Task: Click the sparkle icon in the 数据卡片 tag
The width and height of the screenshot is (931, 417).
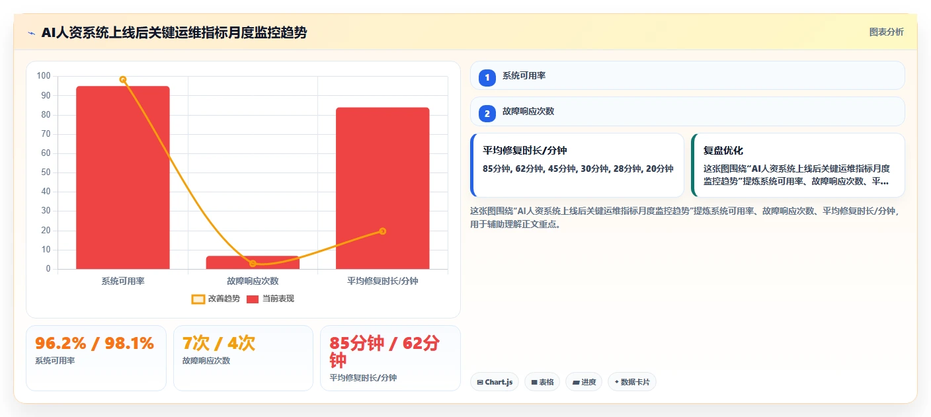Action: coord(616,382)
